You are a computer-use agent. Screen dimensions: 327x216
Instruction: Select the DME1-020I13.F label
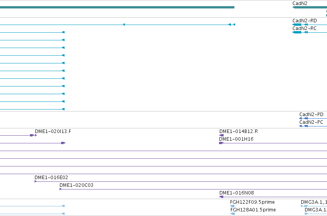[53, 131]
